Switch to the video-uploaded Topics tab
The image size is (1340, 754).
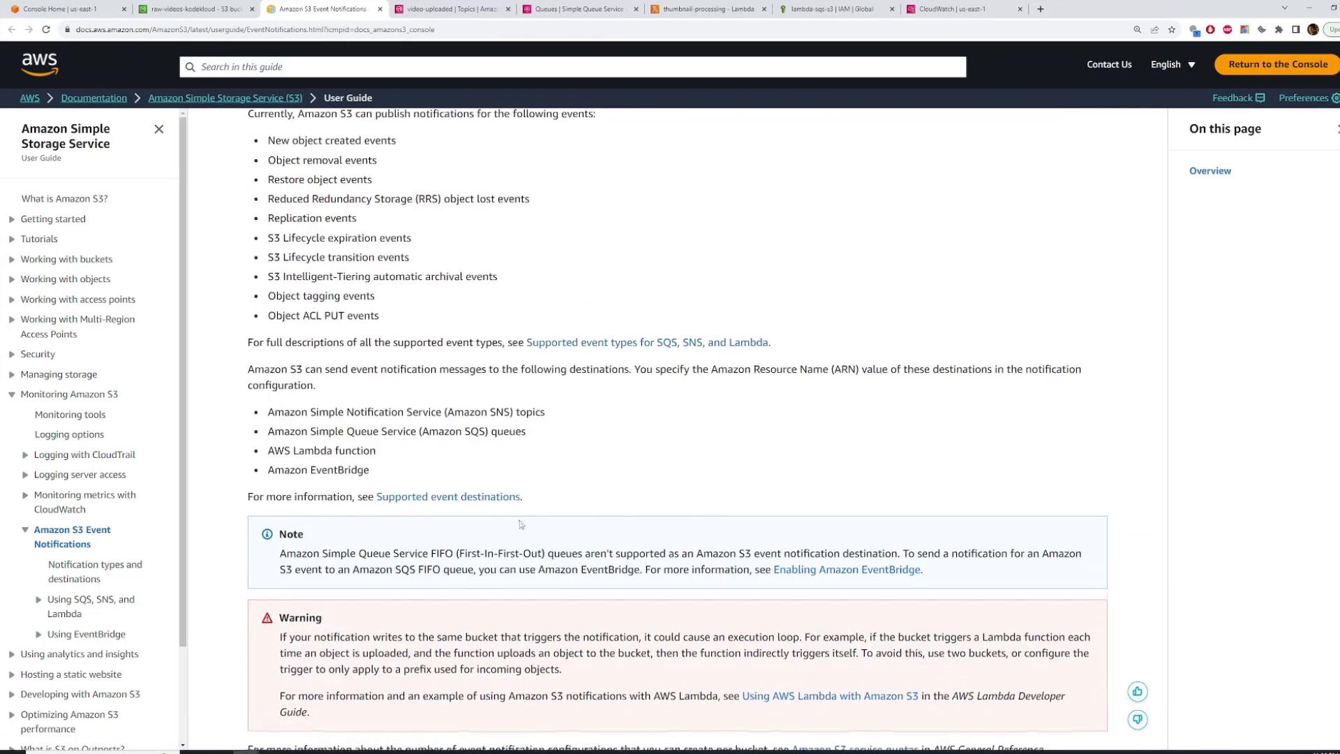point(451,9)
